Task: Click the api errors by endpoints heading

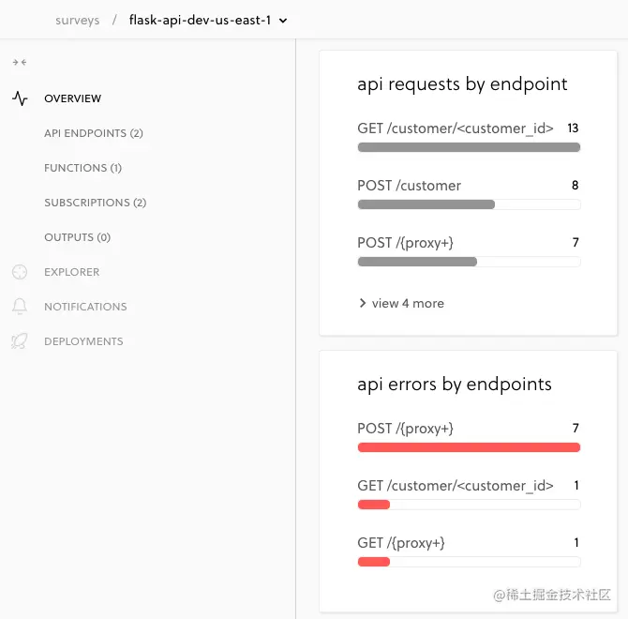Action: coord(455,385)
